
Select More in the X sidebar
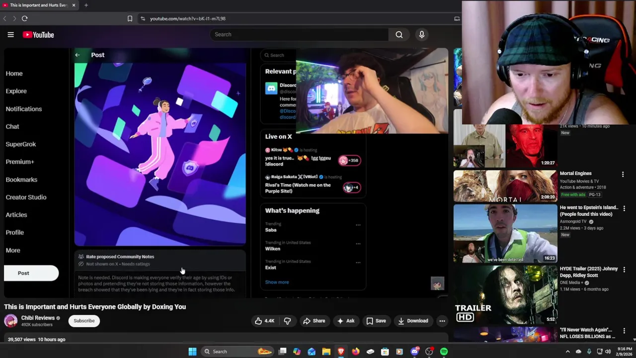tap(13, 250)
